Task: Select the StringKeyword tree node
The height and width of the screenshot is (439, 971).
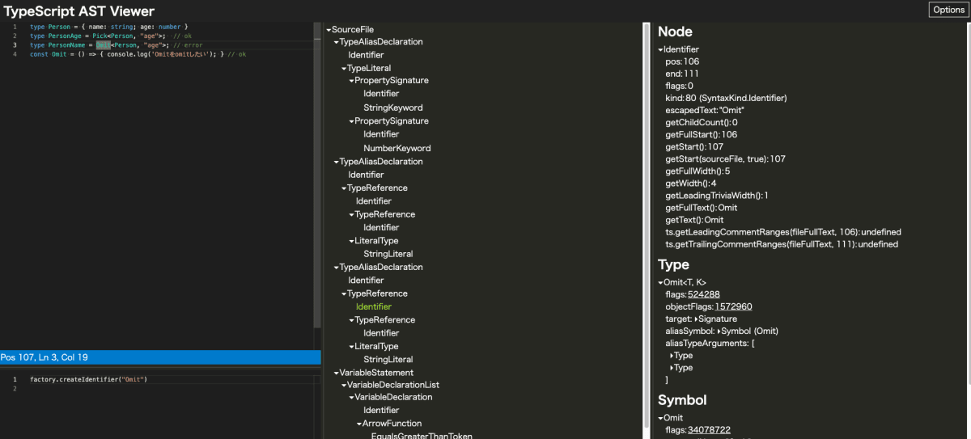Action: (x=393, y=108)
